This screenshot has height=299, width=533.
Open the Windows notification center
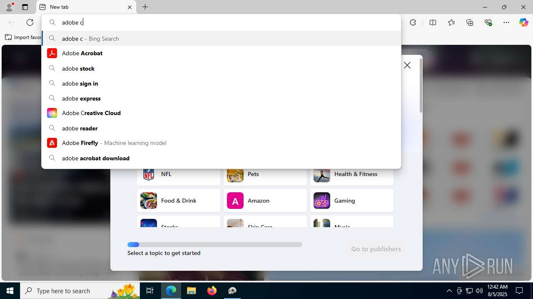click(x=519, y=291)
